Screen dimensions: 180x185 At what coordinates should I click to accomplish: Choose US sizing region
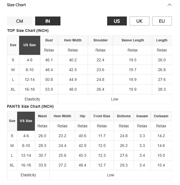(117, 21)
